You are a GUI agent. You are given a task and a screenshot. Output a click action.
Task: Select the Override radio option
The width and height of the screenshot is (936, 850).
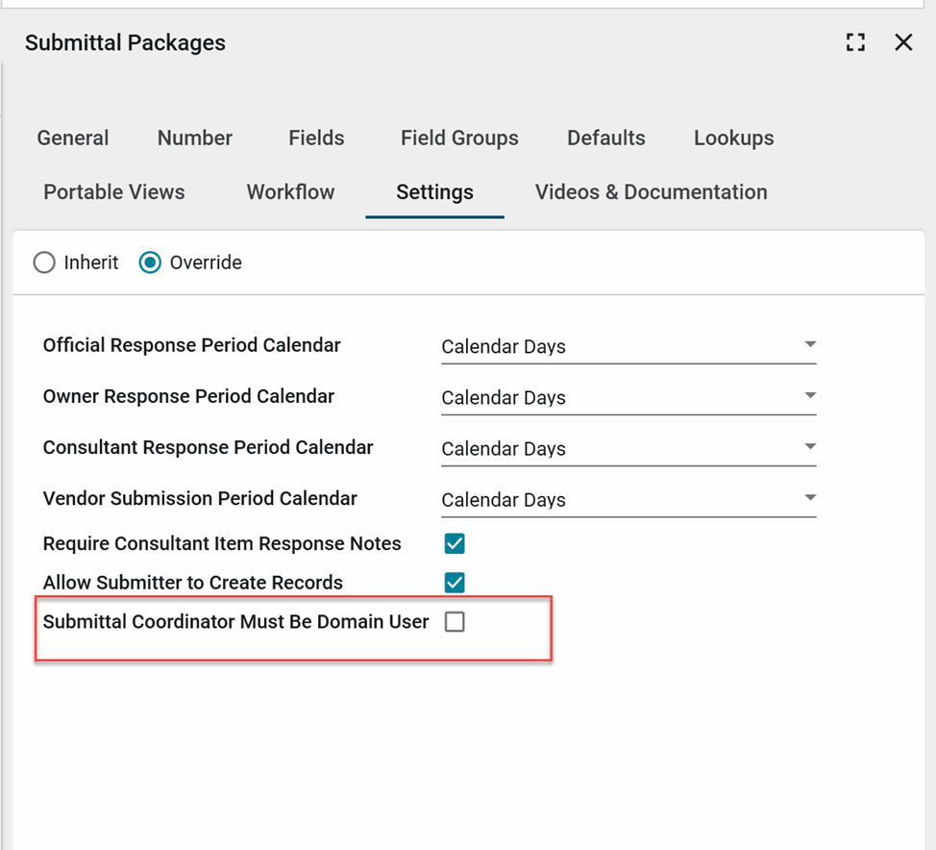150,262
